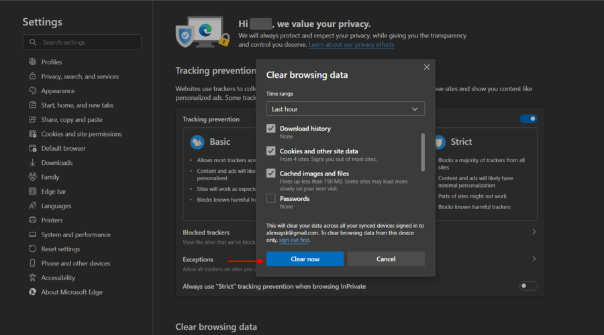The height and width of the screenshot is (335, 604).
Task: Click the Clear browsing data section heading
Action: click(216, 327)
